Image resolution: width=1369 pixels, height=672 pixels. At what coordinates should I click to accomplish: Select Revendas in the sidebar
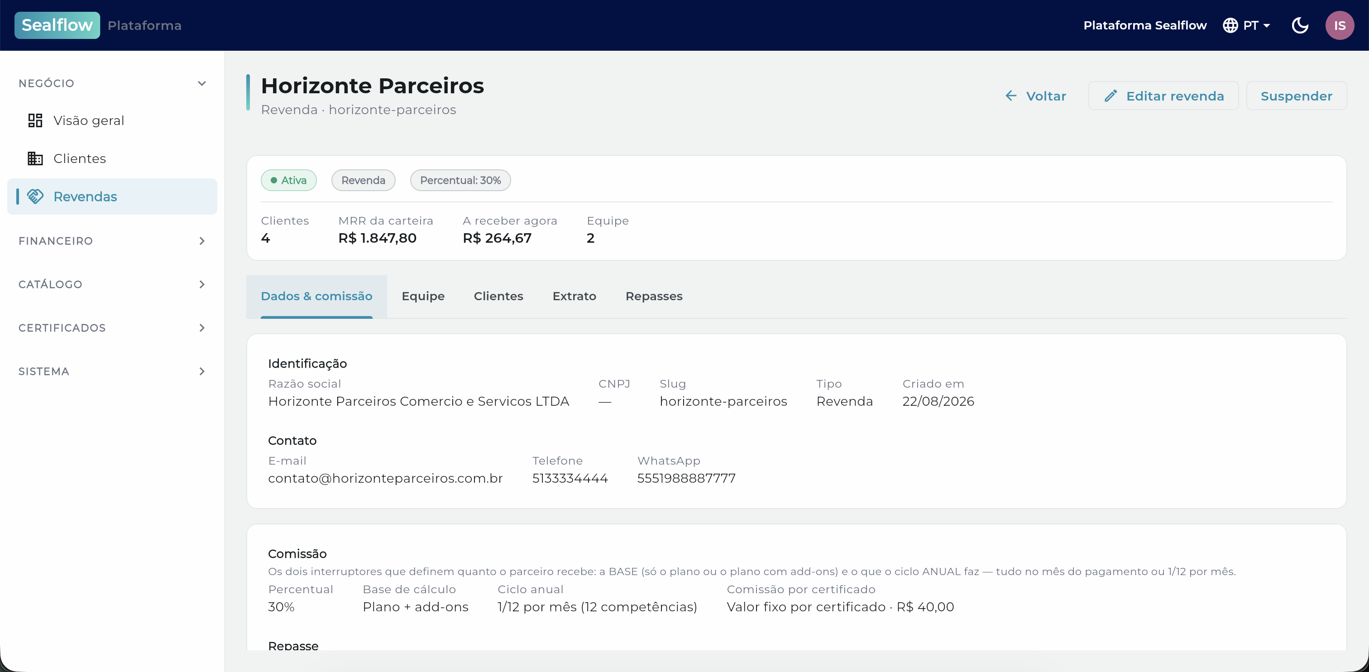(112, 196)
